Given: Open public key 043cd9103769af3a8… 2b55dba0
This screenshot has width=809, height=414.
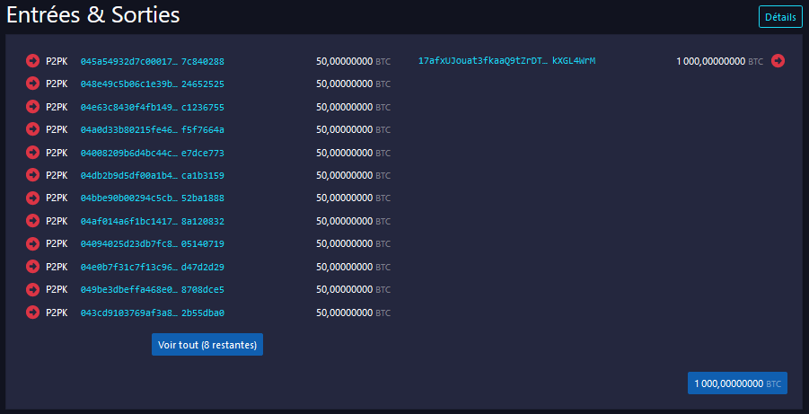Looking at the screenshot, I should (153, 313).
